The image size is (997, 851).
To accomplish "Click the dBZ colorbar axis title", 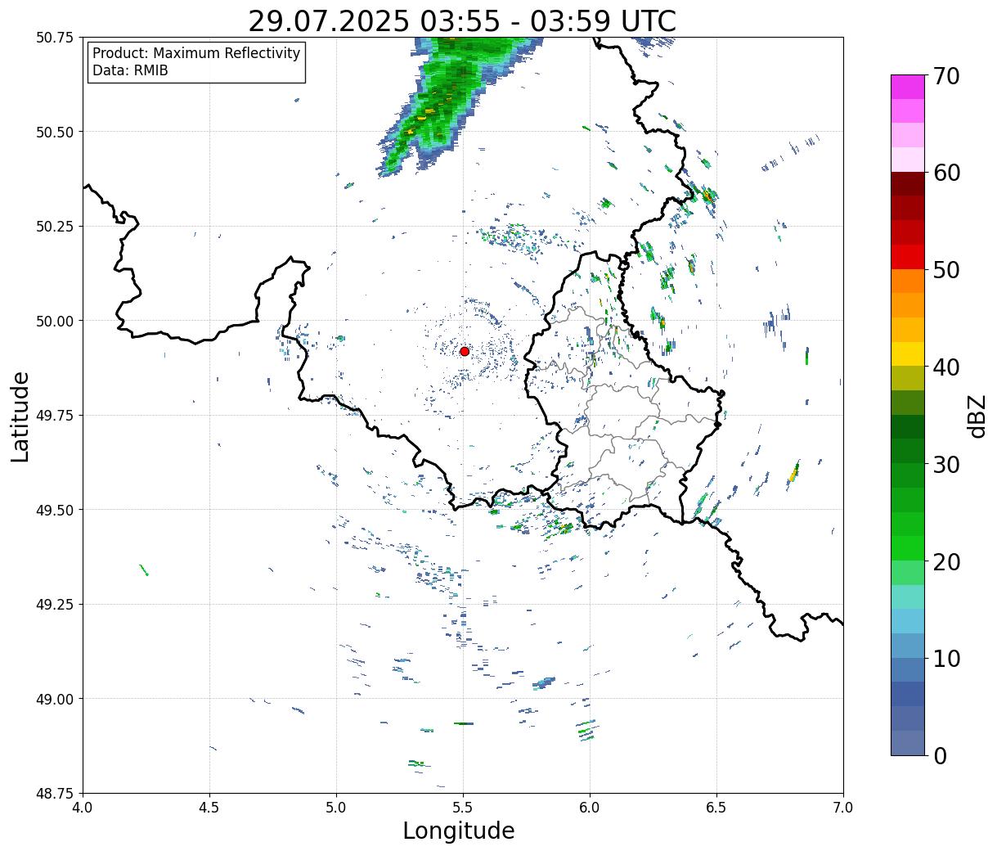I will [x=977, y=416].
